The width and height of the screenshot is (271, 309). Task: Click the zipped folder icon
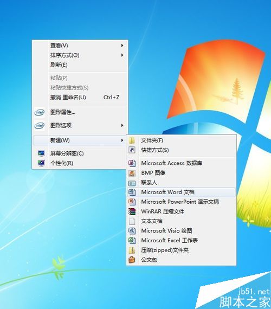click(x=132, y=250)
